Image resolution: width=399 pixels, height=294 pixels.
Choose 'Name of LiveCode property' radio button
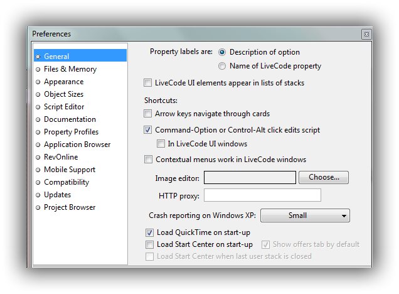222,66
